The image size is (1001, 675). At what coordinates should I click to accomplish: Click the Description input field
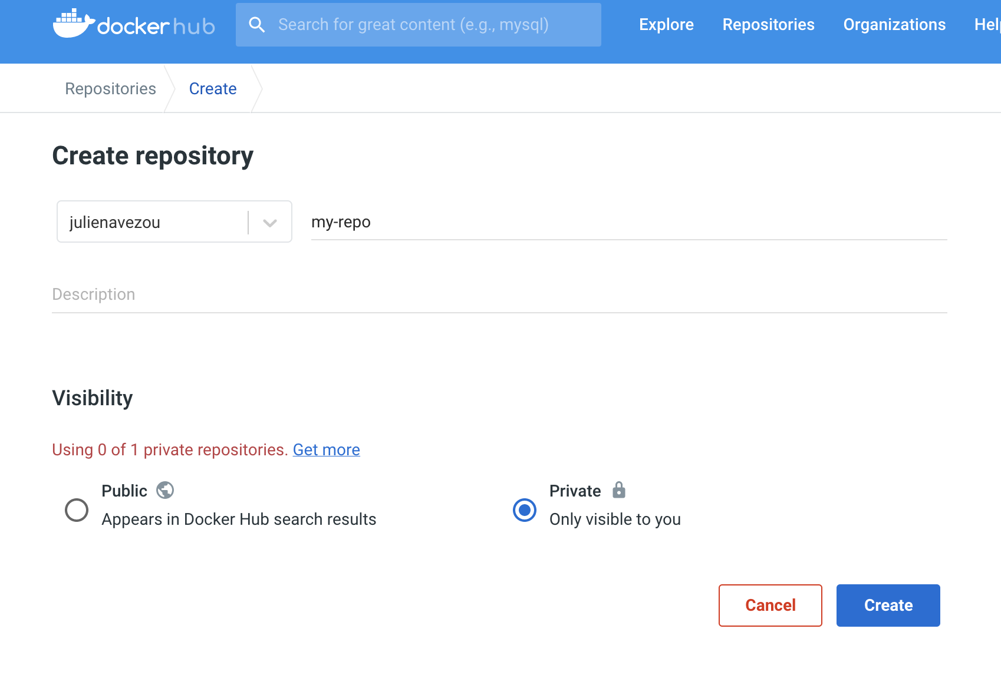(x=354, y=294)
